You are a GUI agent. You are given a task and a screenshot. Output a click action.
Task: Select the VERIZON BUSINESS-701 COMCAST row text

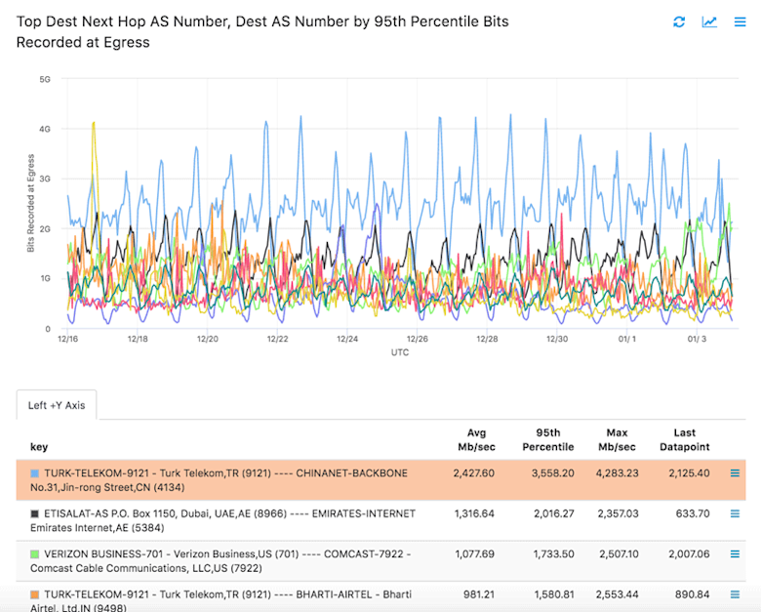click(x=220, y=561)
